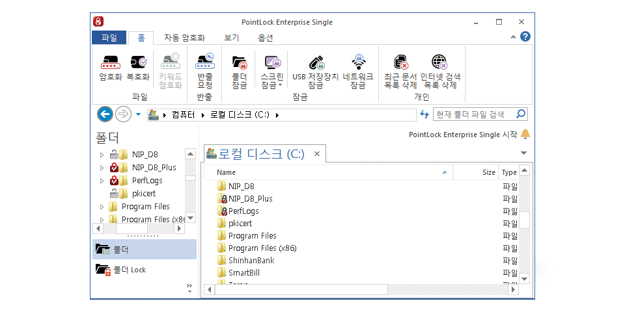Click the search magnifier icon
This screenshot has height=312, width=625.
coord(521,114)
